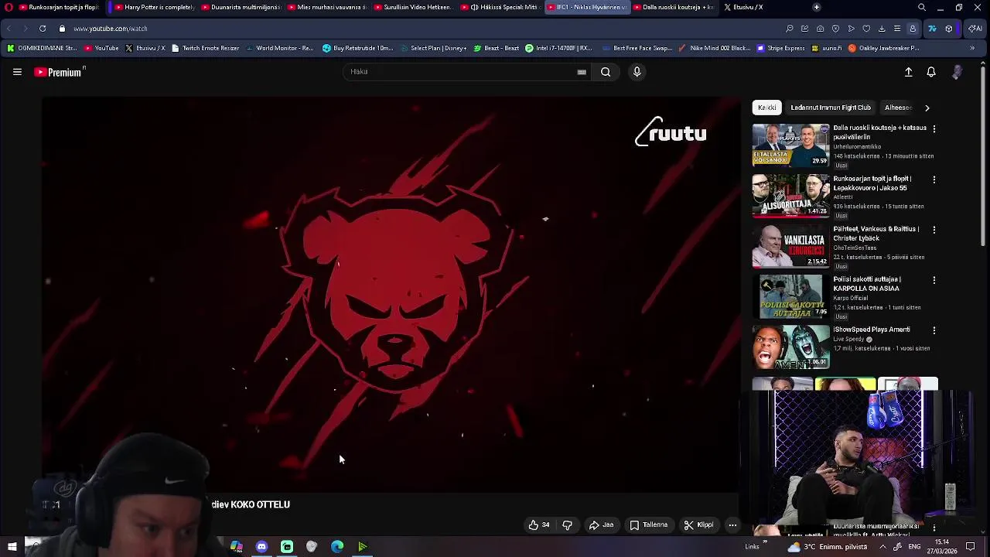Open the YouTube hamburger guide menu

click(x=17, y=72)
